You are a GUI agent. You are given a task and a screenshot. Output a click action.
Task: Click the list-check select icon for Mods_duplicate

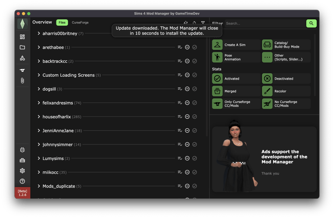(180, 186)
